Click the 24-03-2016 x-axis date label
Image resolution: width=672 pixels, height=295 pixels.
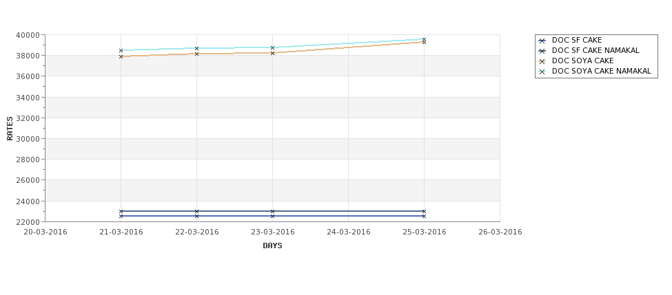349,232
